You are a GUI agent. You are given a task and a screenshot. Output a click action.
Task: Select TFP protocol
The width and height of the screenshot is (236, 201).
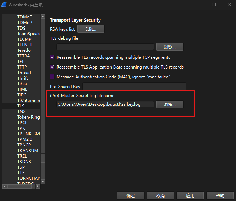pos(21,62)
